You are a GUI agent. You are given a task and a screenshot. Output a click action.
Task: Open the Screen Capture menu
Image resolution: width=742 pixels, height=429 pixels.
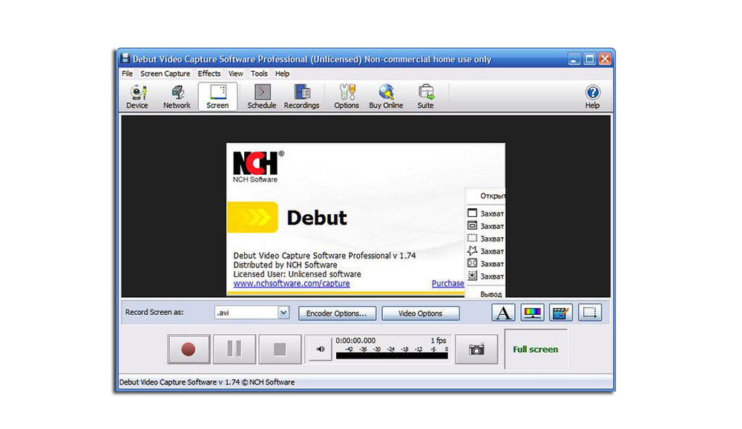pos(165,73)
